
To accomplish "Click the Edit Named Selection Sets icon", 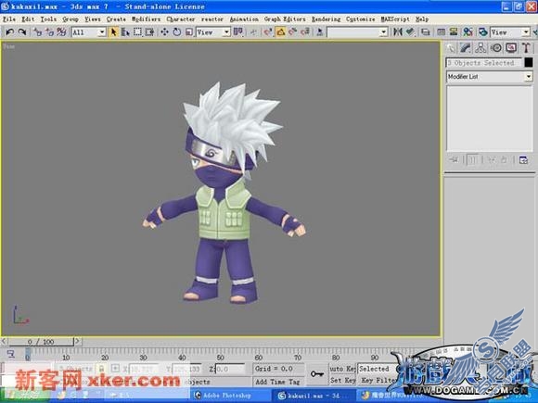I will point(320,32).
